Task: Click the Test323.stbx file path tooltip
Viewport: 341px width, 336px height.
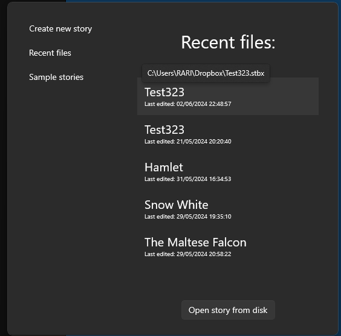Action: 206,73
